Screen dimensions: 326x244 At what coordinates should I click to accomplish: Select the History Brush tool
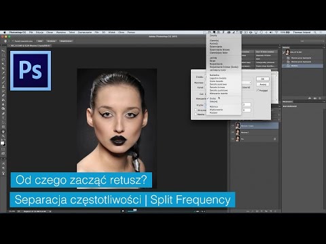tap(3, 91)
